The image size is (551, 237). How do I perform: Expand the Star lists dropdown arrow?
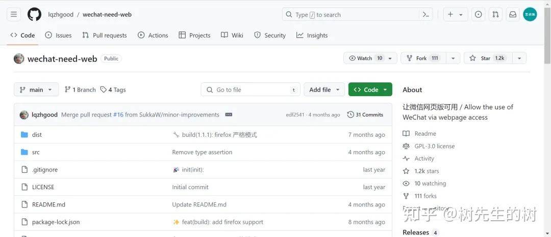(x=519, y=58)
